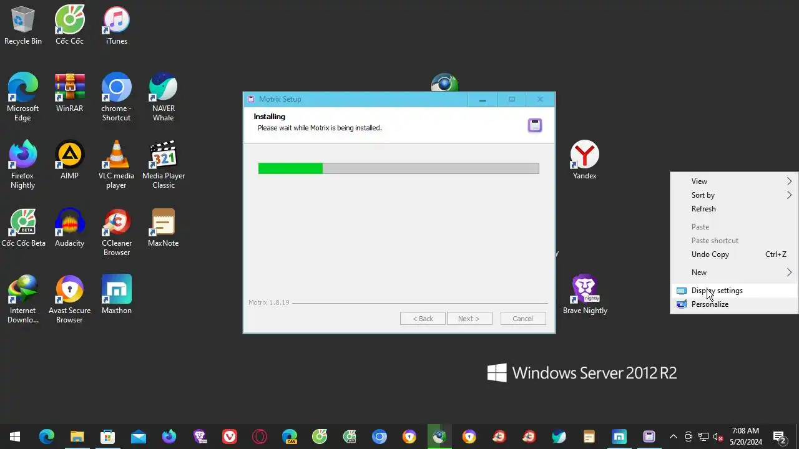This screenshot has height=449, width=799.
Task: Click the Installing heading in setup
Action: coord(270,117)
